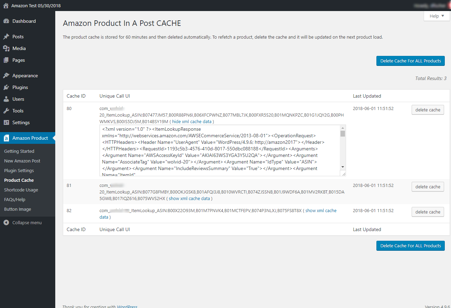Image resolution: width=451 pixels, height=308 pixels.
Task: Click top Delete Cache For ALL Products
Action: pyautogui.click(x=410, y=61)
